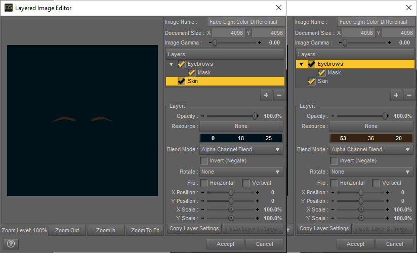Open the help question mark icon
The height and width of the screenshot is (253, 417).
11,244
